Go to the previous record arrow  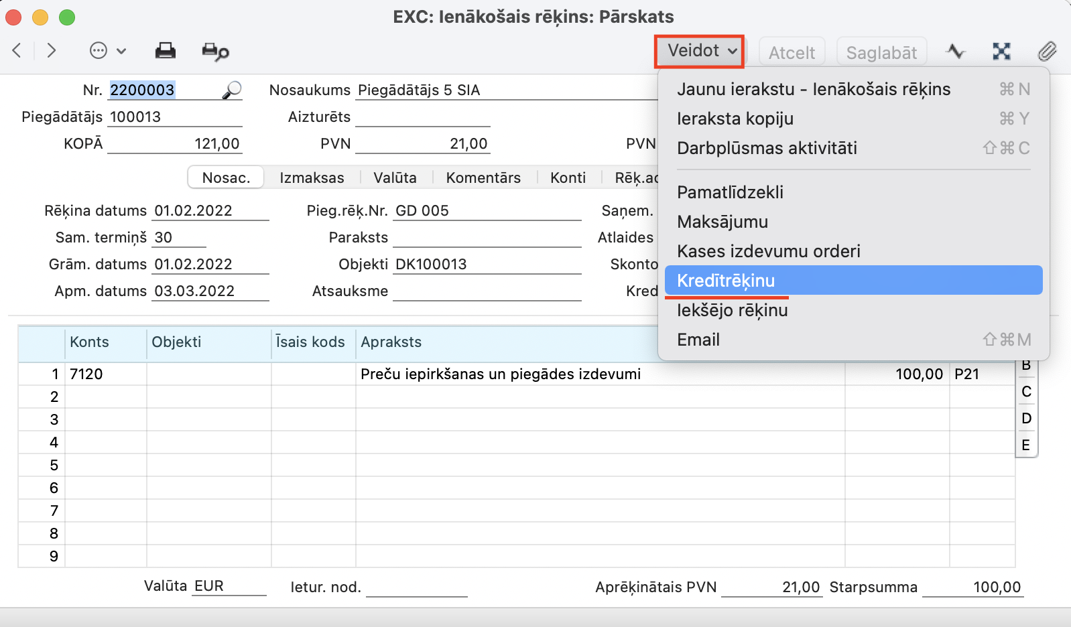17,51
